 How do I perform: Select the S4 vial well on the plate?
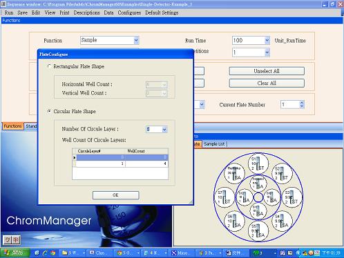(x=282, y=221)
